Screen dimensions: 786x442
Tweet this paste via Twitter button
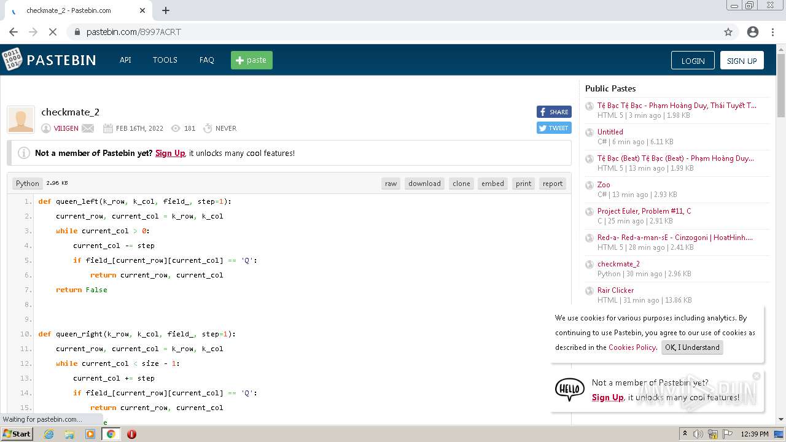[554, 128]
